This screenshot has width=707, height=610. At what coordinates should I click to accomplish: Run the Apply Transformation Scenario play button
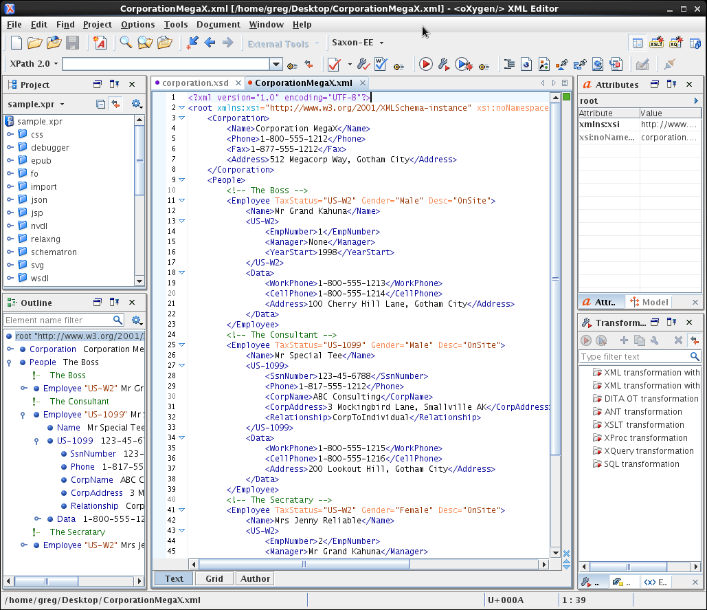(426, 65)
